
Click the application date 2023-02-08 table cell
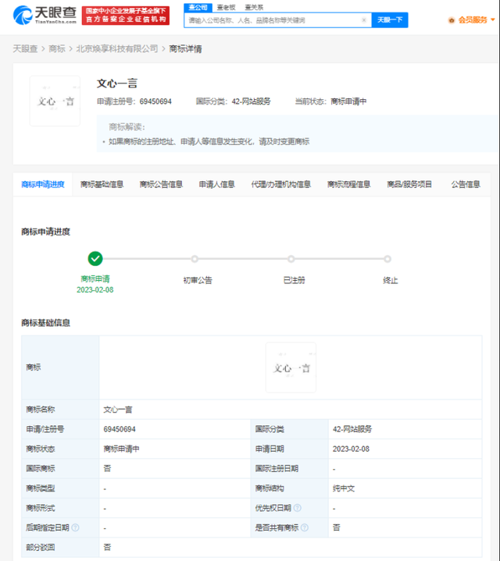point(351,449)
